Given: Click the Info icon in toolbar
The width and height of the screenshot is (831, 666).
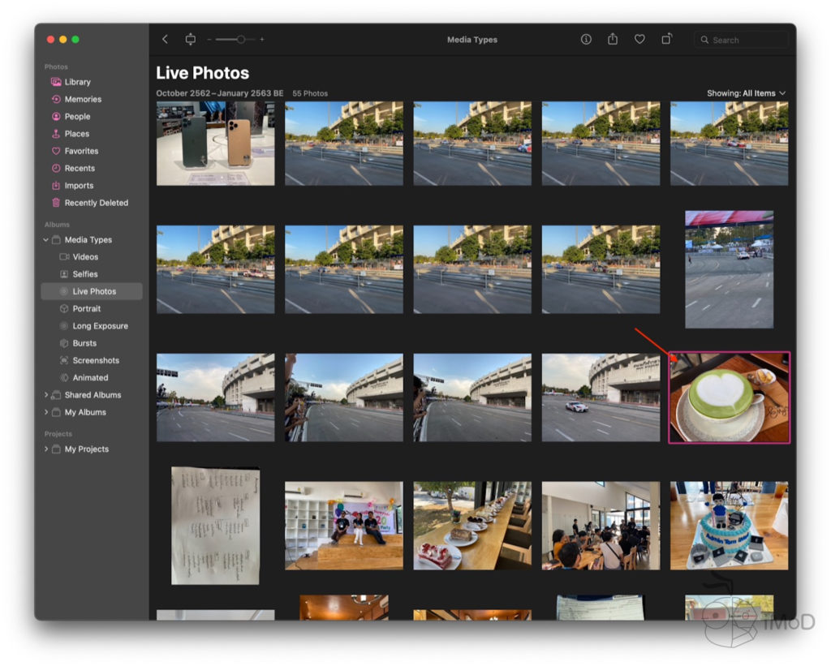Looking at the screenshot, I should (x=586, y=39).
